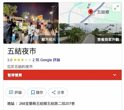Click the red location pin on map
124x110 pixels.
[x=91, y=12]
